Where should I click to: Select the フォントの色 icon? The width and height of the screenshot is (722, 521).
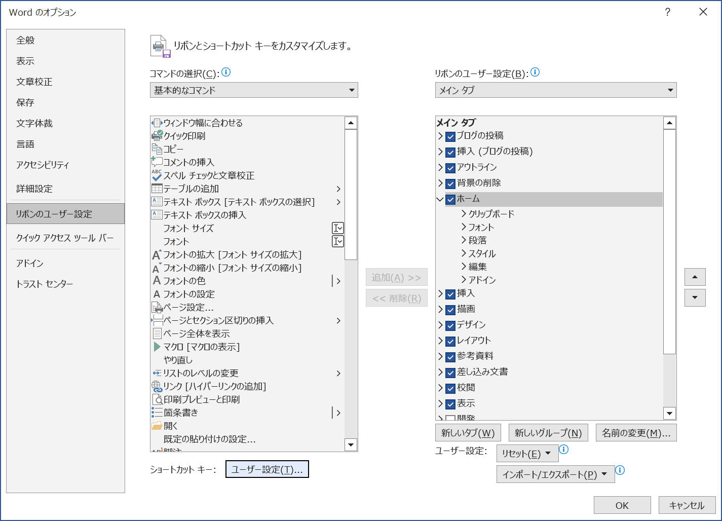coord(157,281)
